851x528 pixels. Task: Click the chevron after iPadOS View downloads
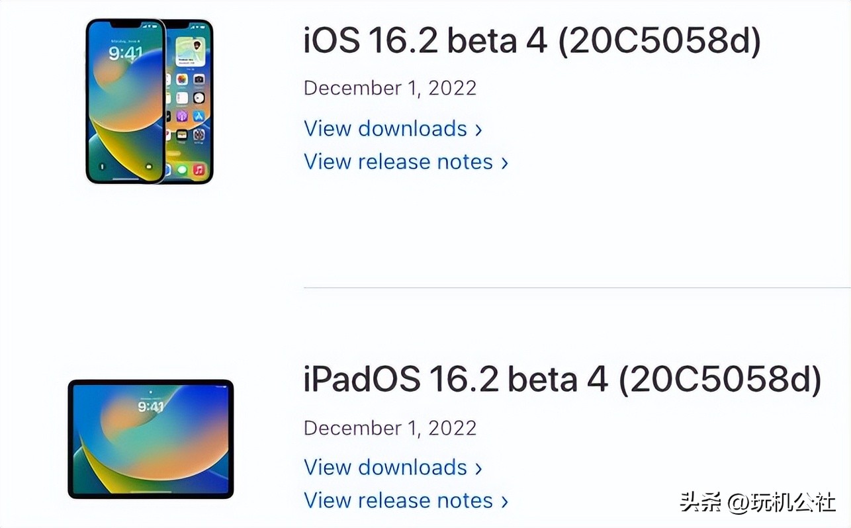click(x=479, y=468)
